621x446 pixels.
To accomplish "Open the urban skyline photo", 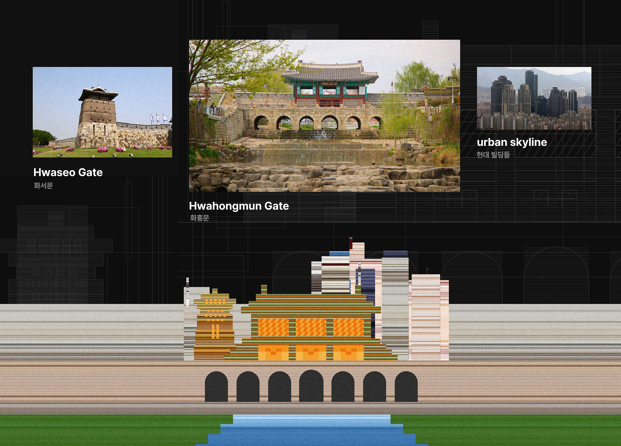I will pyautogui.click(x=534, y=98).
